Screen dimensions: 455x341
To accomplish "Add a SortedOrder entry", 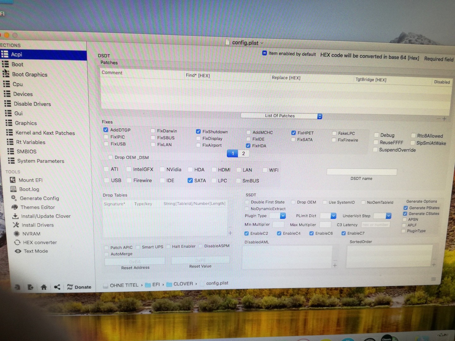I will 434,265.
